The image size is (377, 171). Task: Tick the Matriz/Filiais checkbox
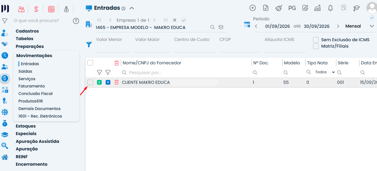point(316,46)
